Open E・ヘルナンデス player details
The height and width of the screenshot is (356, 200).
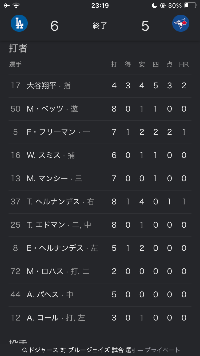click(55, 248)
